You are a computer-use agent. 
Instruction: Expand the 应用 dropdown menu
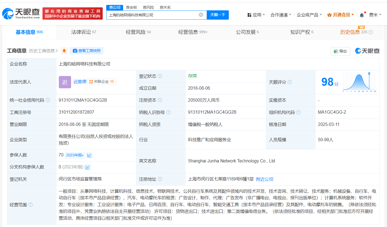pos(256,15)
